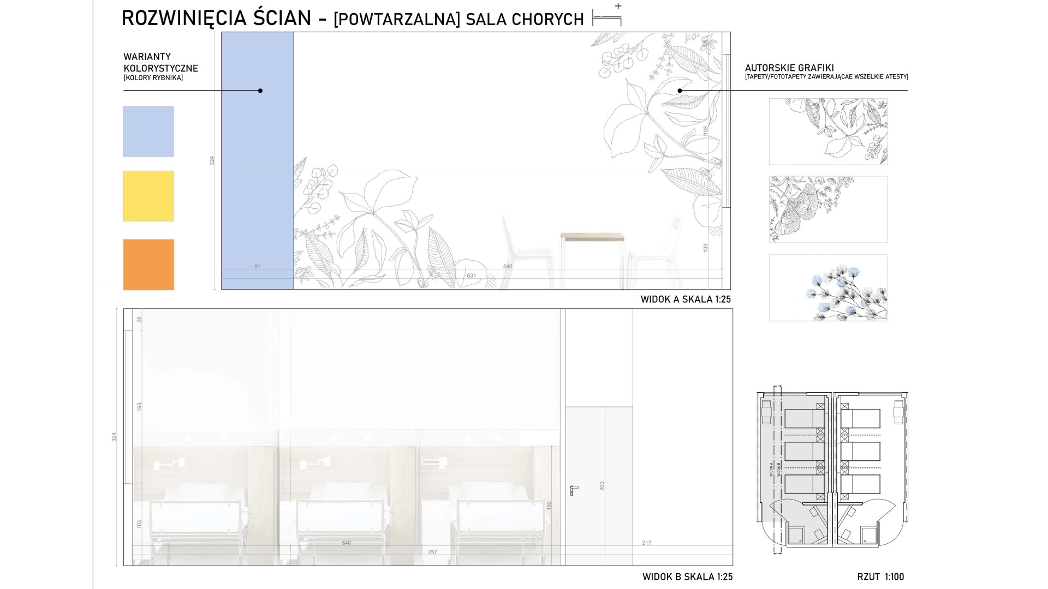The image size is (1048, 589).
Task: Click the door handle icon in Widok B
Action: click(573, 490)
